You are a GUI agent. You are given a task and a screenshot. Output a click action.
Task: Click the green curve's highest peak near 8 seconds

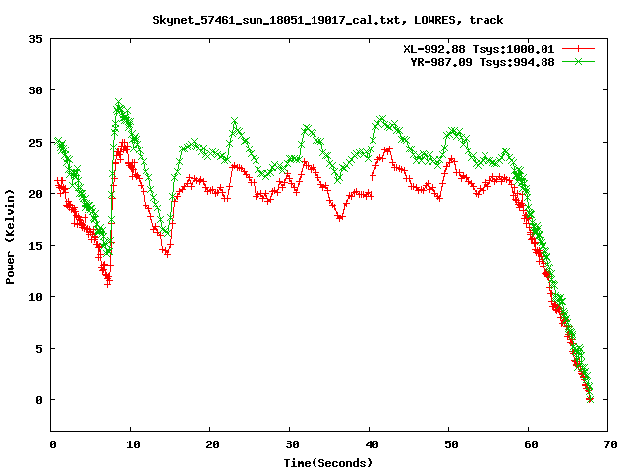click(x=119, y=104)
